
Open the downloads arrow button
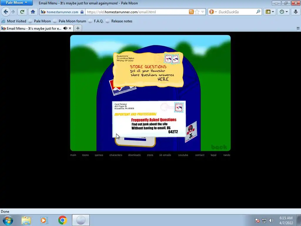296,12
